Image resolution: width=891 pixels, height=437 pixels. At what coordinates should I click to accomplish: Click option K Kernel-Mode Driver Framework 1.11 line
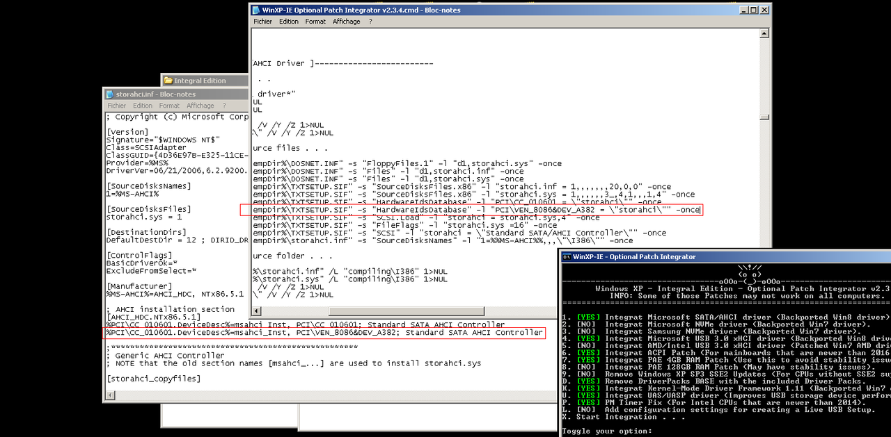[x=726, y=388]
